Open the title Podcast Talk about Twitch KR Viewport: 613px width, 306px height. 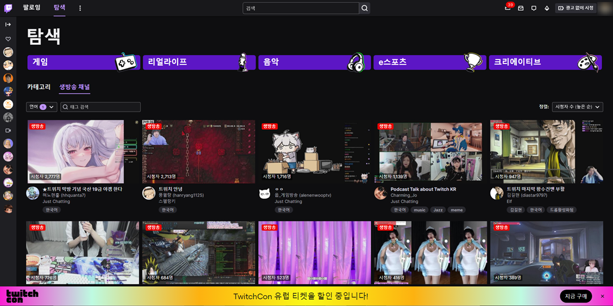[423, 189]
